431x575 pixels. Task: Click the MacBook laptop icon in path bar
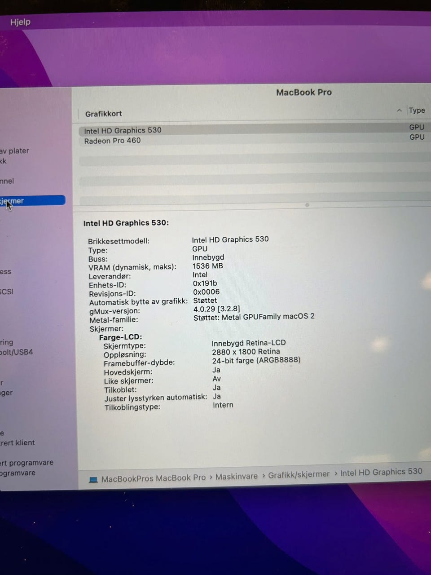(93, 479)
